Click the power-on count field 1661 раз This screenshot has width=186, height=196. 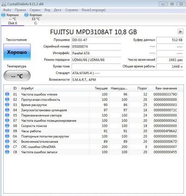coord(170,60)
